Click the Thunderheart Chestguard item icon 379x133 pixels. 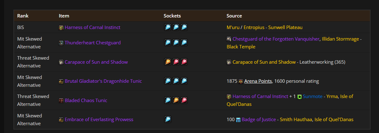tap(61, 43)
